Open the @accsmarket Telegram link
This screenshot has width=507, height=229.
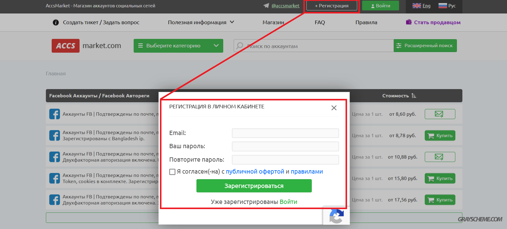(285, 6)
